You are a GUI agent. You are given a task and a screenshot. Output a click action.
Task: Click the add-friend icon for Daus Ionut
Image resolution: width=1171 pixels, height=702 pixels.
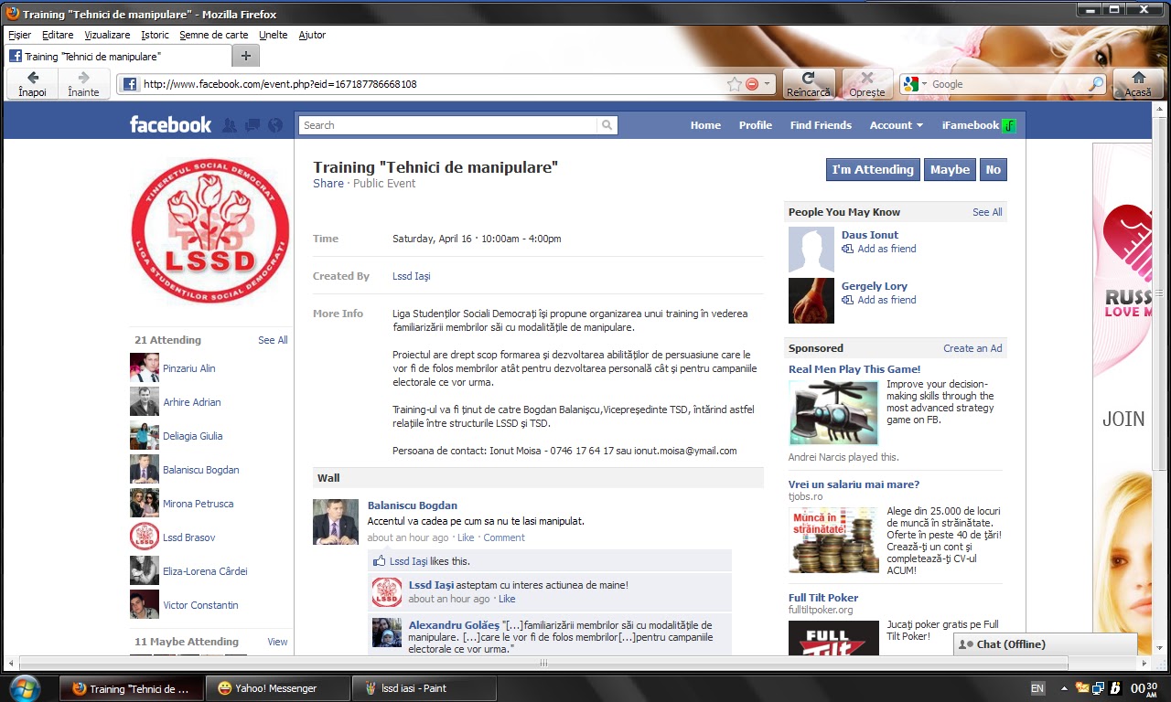tap(847, 249)
